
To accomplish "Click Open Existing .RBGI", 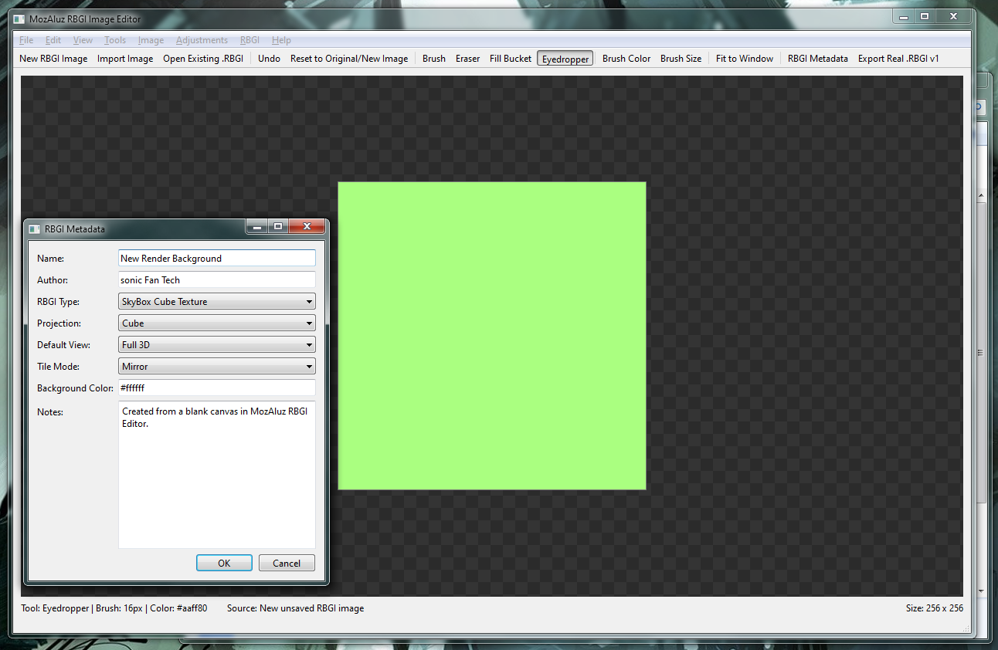I will point(203,59).
